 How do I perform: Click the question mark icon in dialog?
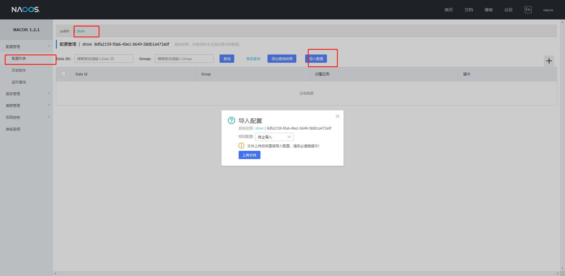point(232,120)
